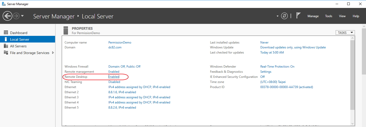Click File and Storage Services icon
The width and height of the screenshot is (366, 127).
pos(6,53)
